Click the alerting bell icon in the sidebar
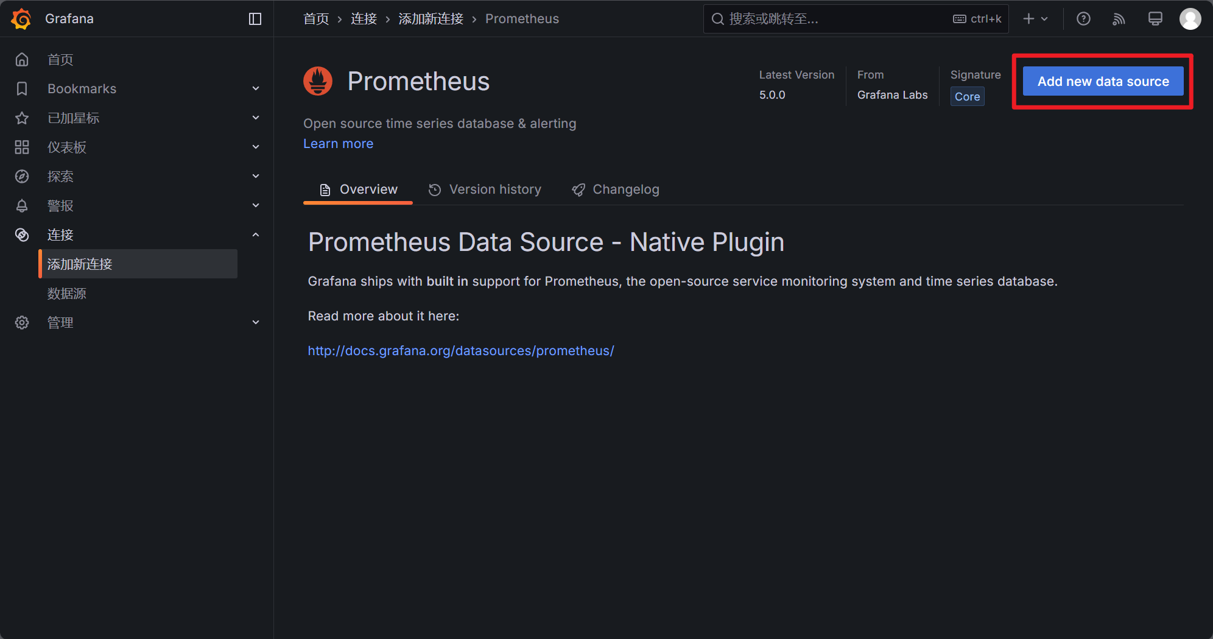 point(22,206)
